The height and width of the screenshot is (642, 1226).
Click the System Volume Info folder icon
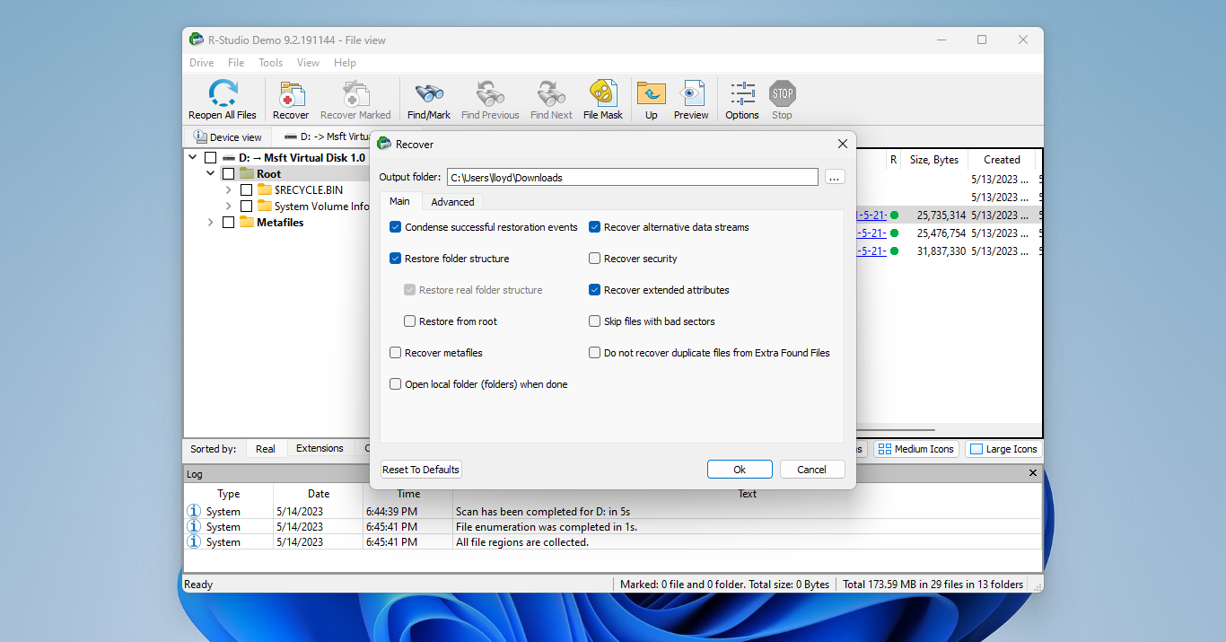[x=265, y=206]
